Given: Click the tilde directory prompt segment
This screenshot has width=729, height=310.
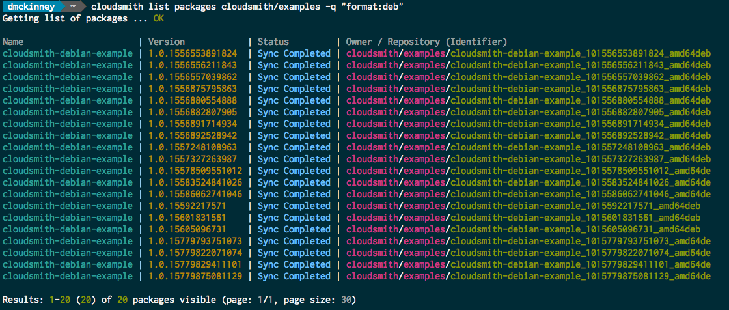Looking at the screenshot, I should (75, 7).
